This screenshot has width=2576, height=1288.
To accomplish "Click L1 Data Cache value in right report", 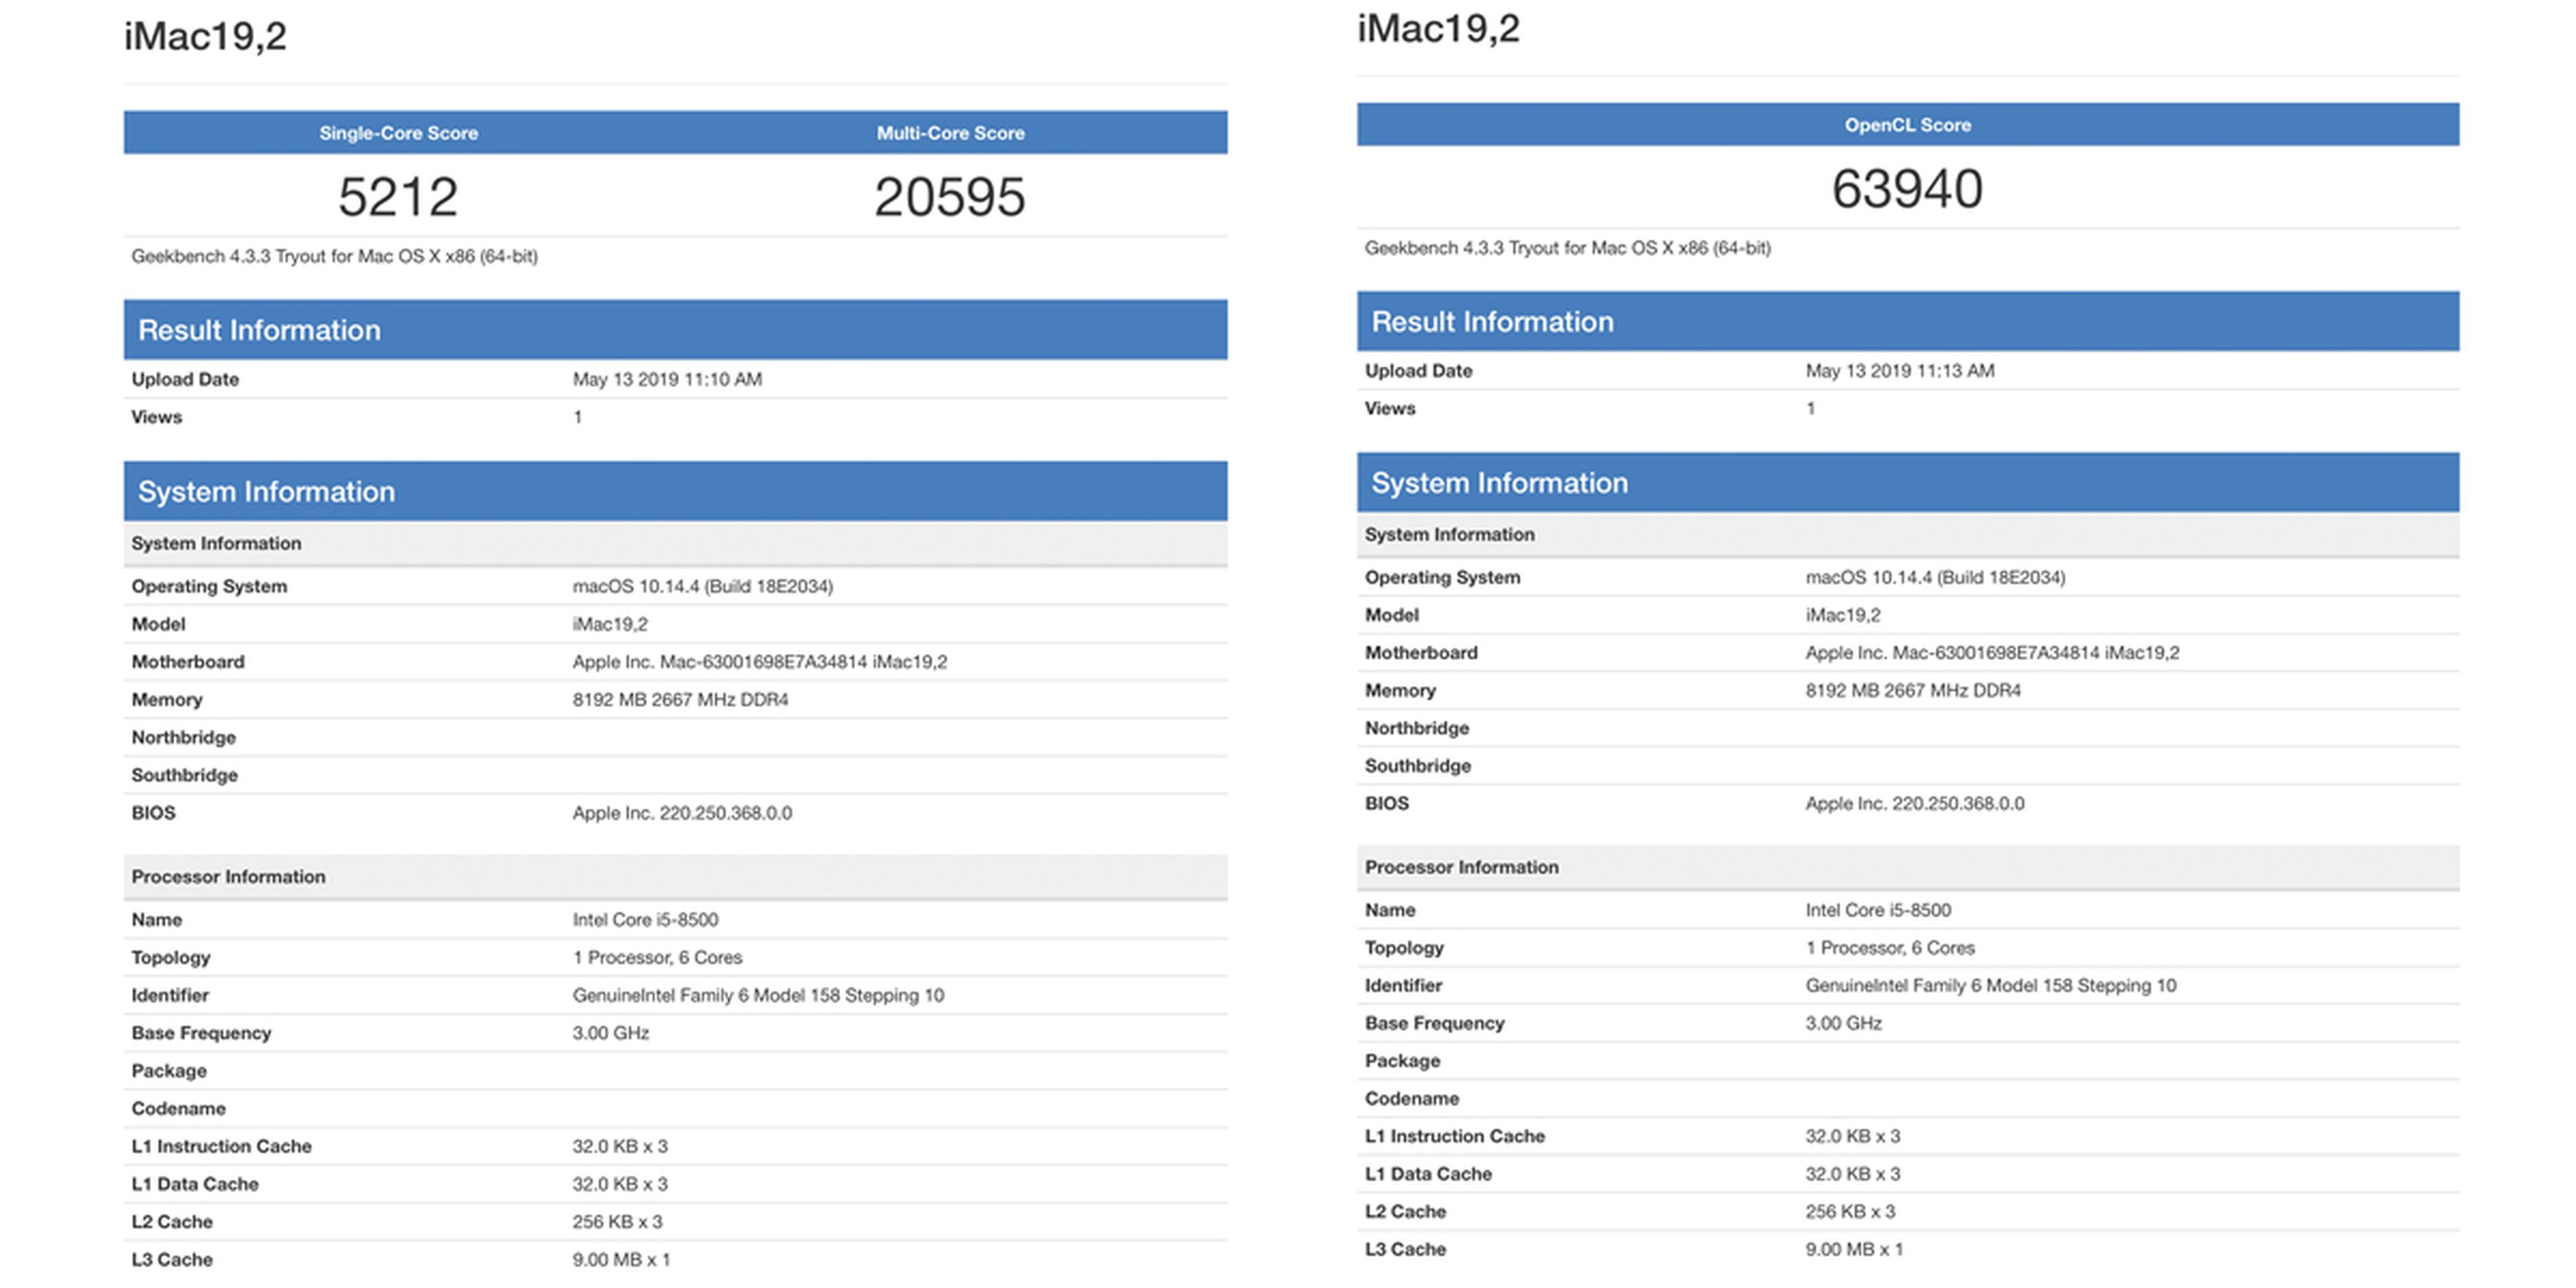I will (1853, 1175).
